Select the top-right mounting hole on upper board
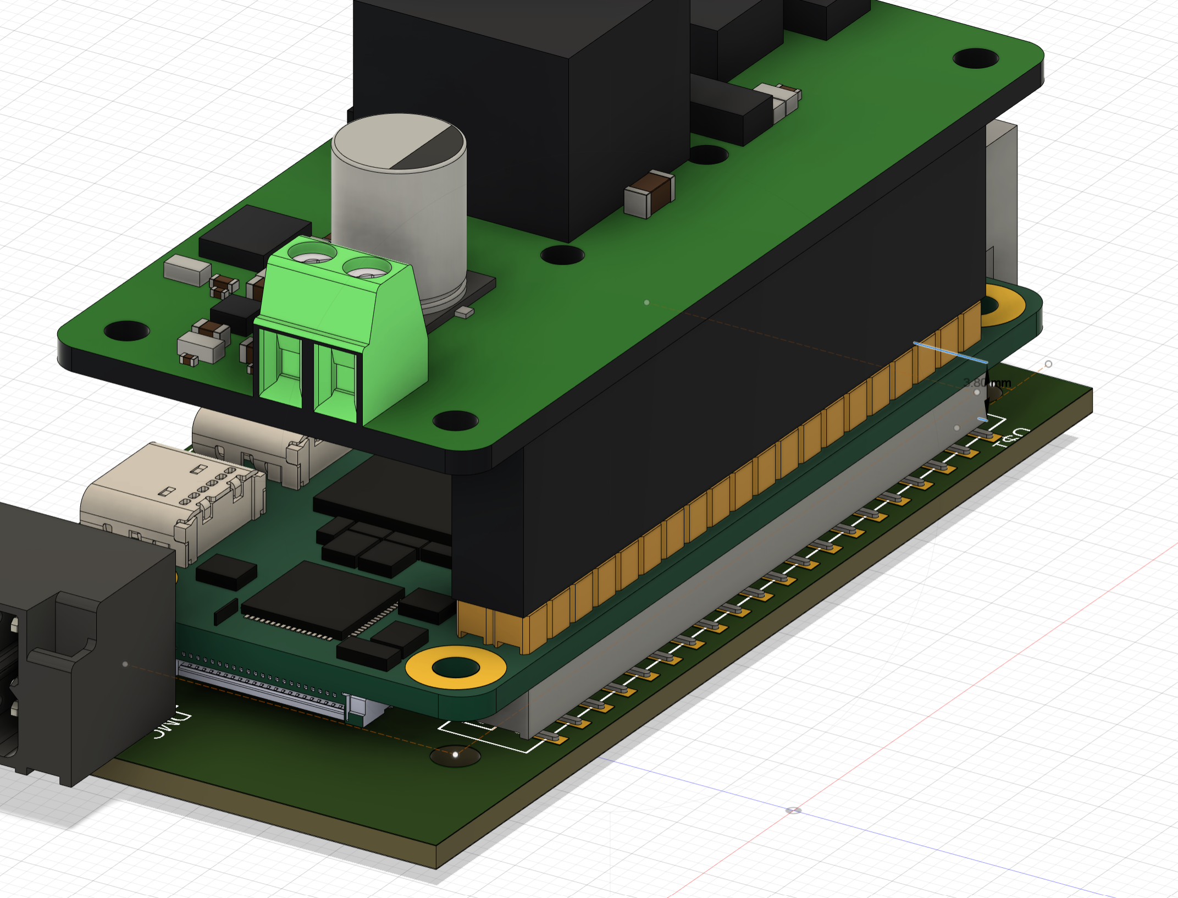Screen dimensions: 1178x898 click(x=975, y=58)
